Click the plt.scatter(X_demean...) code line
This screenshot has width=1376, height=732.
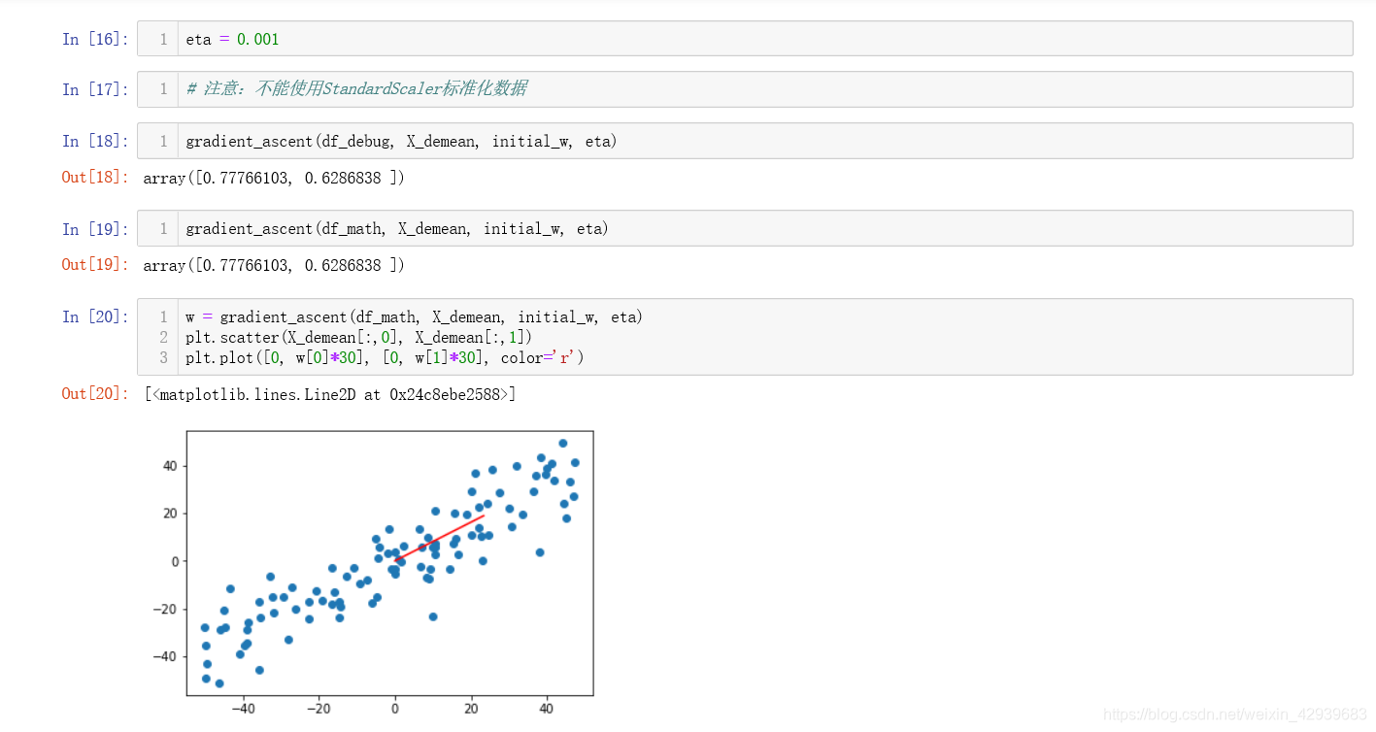(x=359, y=338)
